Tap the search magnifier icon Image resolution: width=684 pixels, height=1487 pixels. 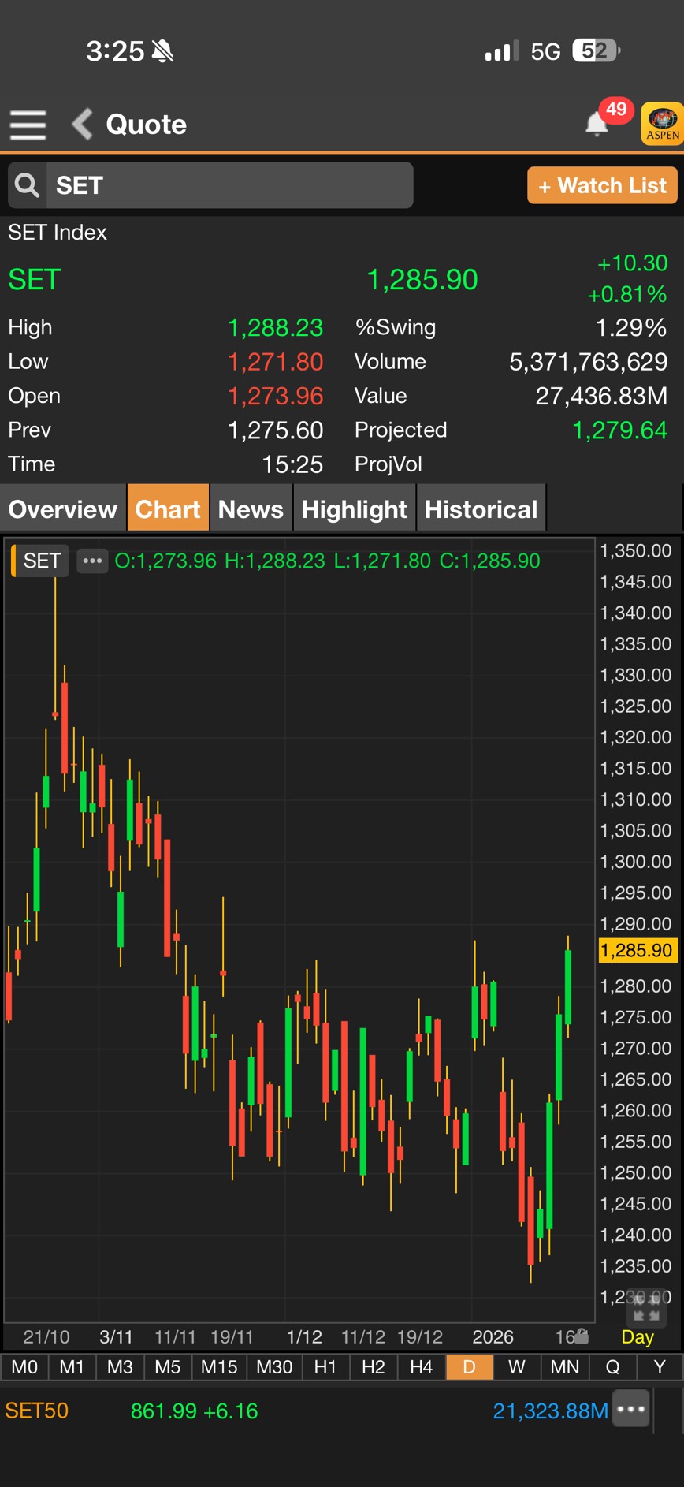click(x=28, y=185)
